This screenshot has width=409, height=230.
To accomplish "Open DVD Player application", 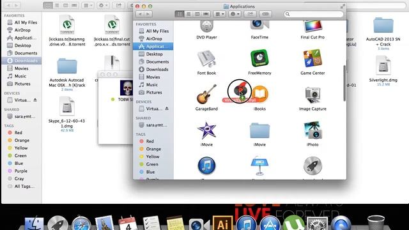I will coord(206,27).
